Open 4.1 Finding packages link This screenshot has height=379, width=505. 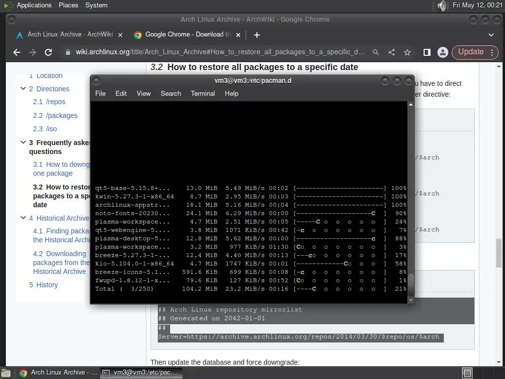[x=61, y=235]
